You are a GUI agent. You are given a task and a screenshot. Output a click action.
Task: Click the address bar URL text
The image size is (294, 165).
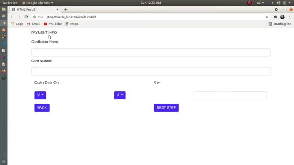coord(71,17)
